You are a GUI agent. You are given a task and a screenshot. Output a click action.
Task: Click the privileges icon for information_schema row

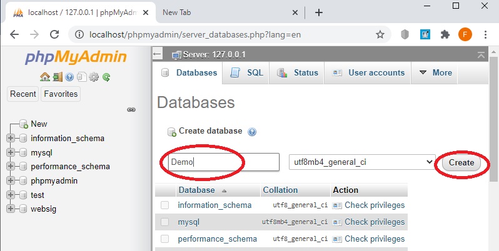click(x=337, y=205)
